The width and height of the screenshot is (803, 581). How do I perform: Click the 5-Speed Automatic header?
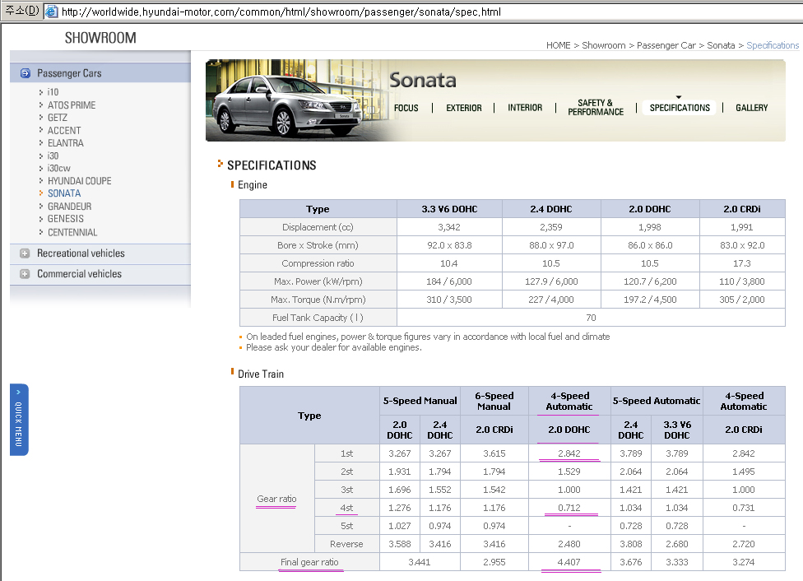pyautogui.click(x=657, y=401)
